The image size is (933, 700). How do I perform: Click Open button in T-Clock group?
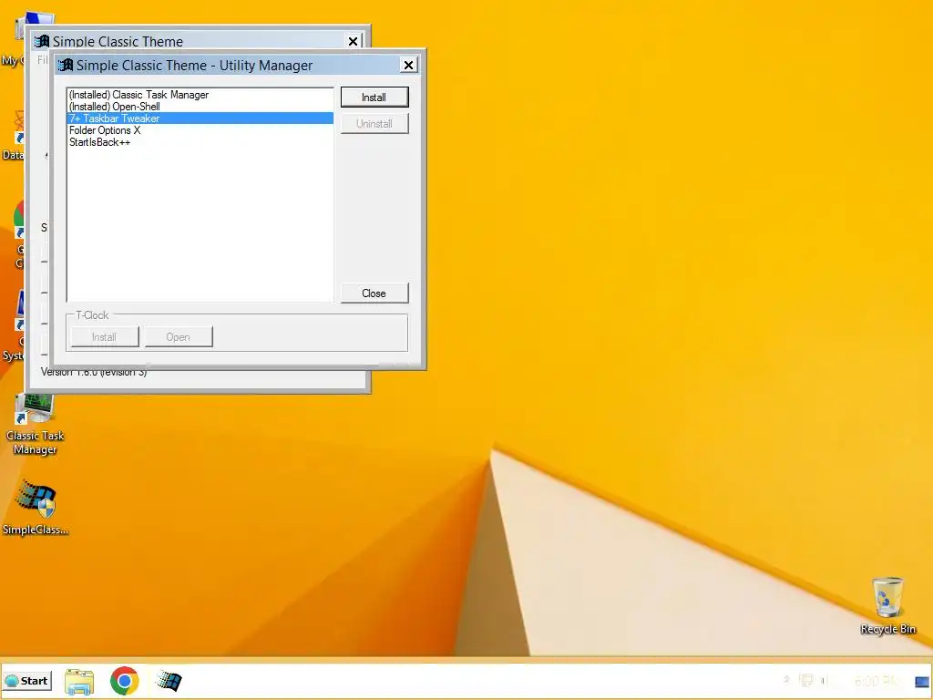178,337
